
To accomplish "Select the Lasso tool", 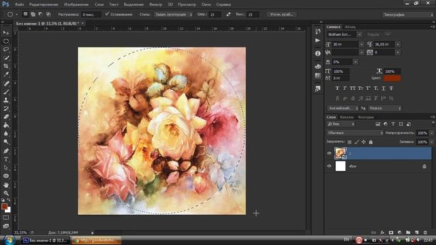I will [6, 50].
